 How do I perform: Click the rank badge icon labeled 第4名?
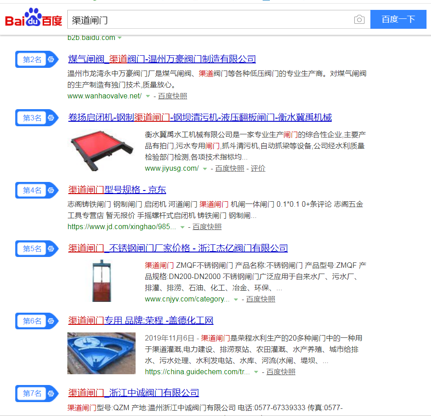(x=37, y=190)
